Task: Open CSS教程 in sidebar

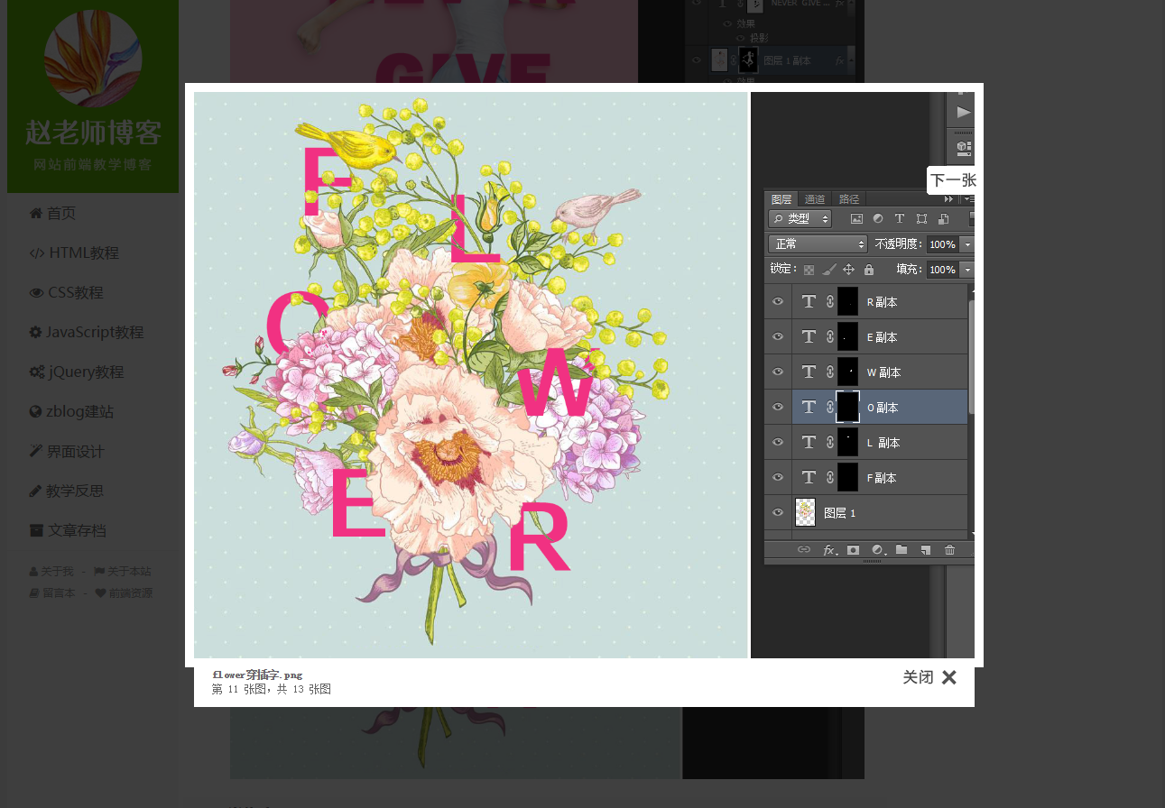Action: 66,293
